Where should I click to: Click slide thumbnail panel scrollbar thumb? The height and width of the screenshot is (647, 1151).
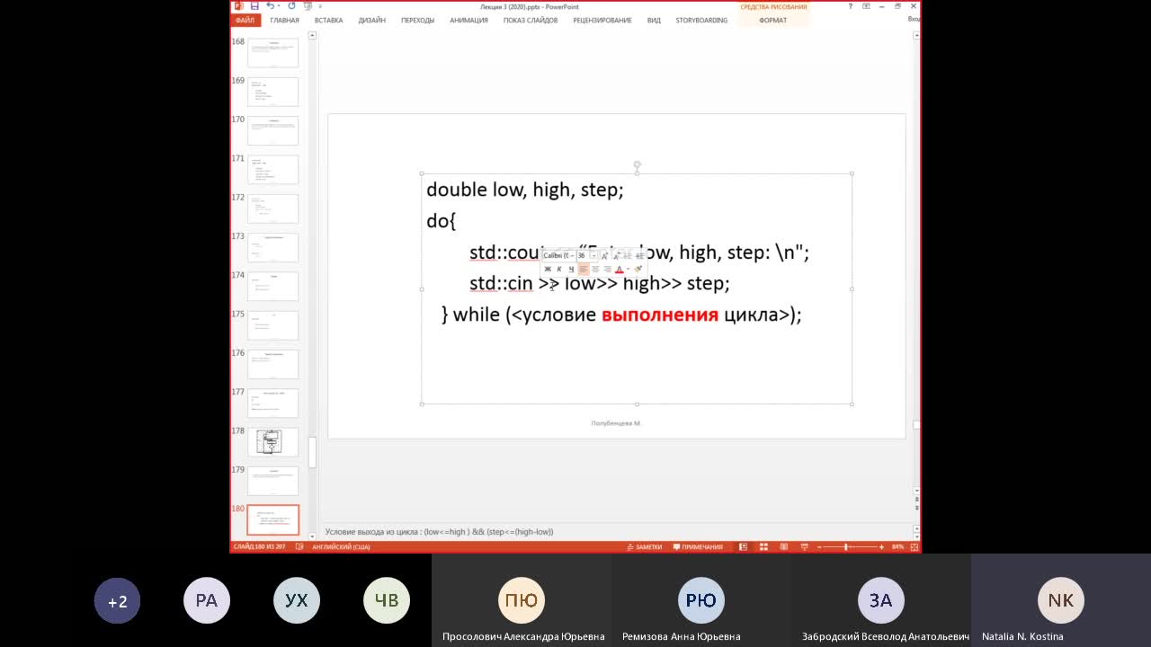(x=312, y=452)
